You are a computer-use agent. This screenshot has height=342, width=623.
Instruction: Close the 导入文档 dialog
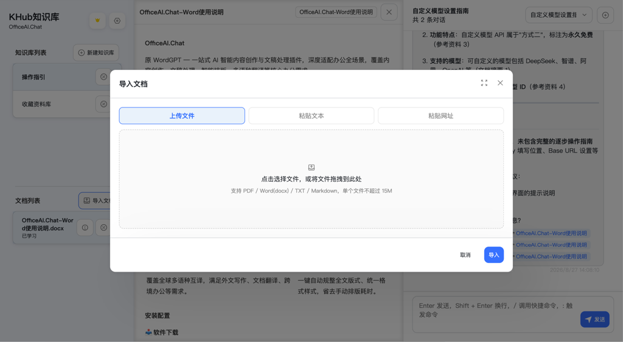500,83
